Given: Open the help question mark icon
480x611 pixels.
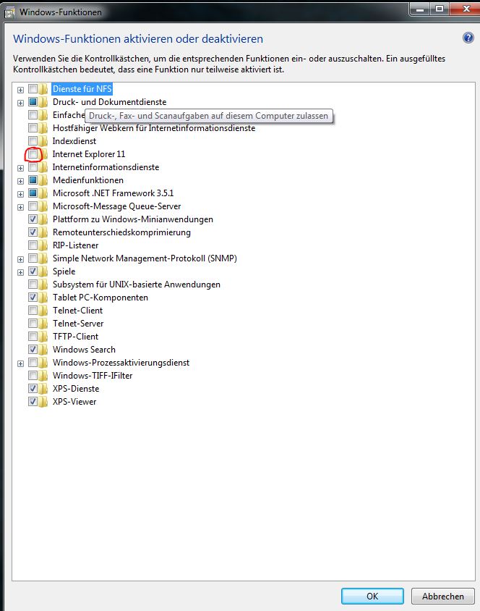Looking at the screenshot, I should (x=468, y=38).
